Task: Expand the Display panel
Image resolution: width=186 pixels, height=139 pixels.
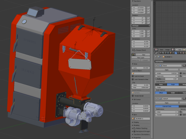Action: click(133, 122)
